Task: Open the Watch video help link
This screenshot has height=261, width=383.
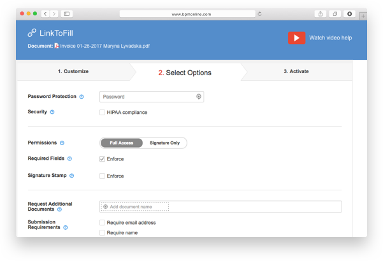Action: click(x=331, y=38)
